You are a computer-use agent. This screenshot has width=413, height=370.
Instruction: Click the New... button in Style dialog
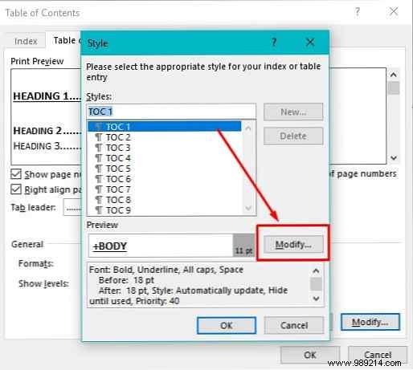293,112
